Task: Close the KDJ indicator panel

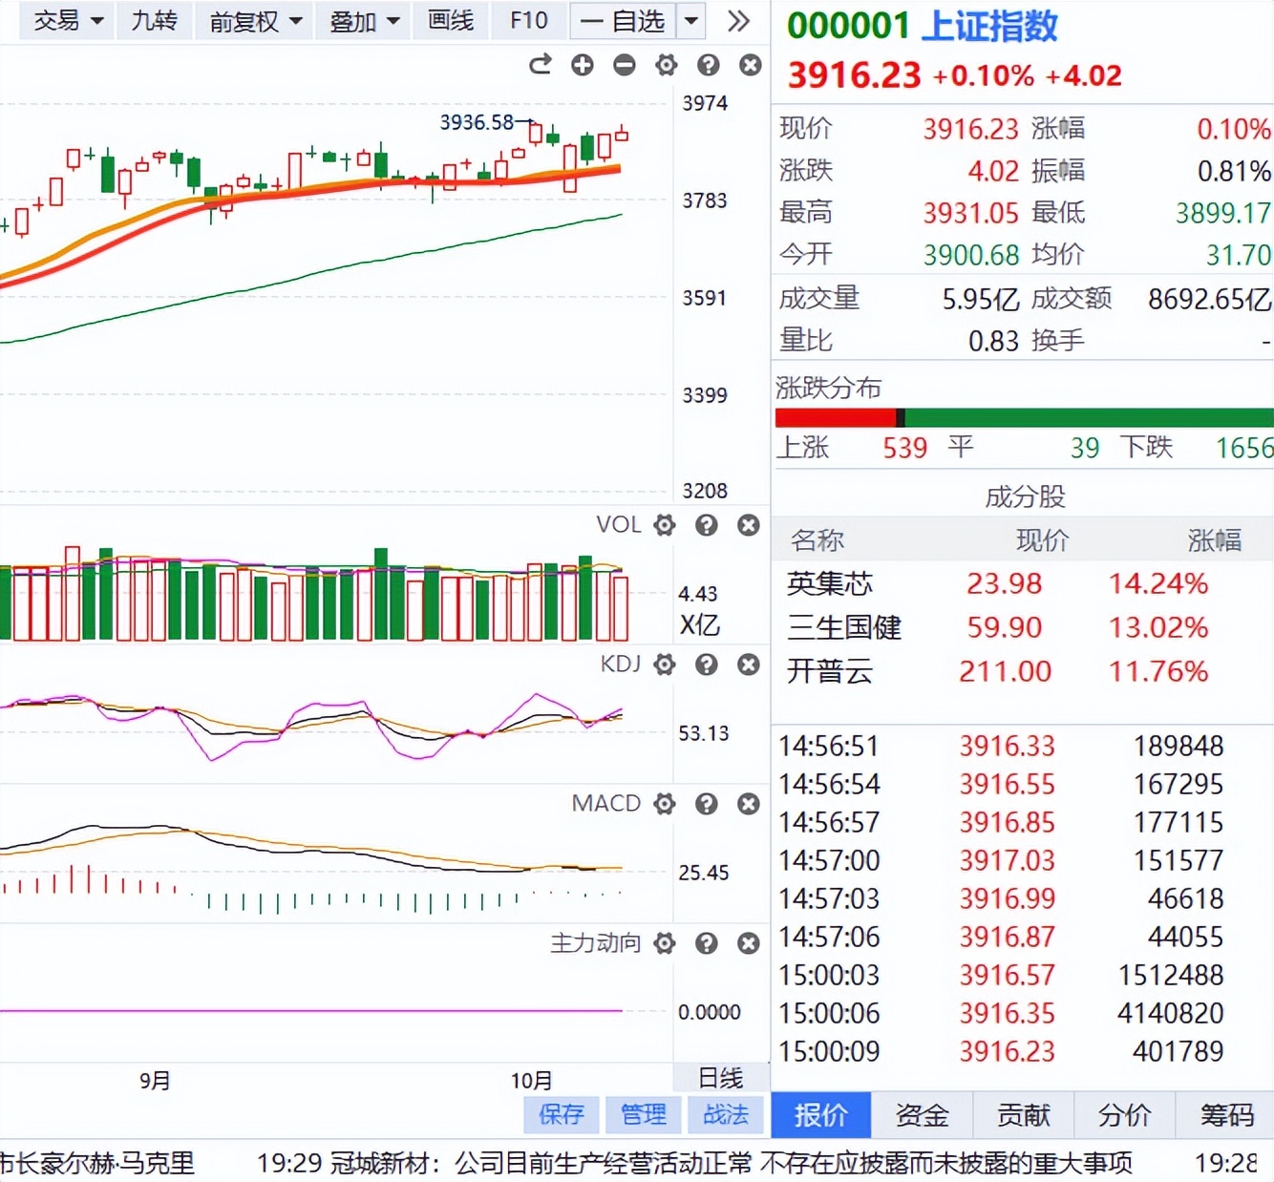Action: point(749,665)
